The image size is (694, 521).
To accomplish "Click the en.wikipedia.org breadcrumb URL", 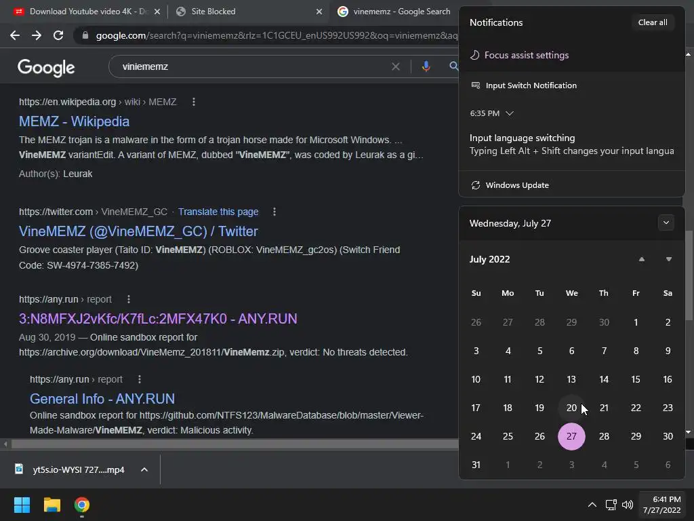I will (x=98, y=102).
